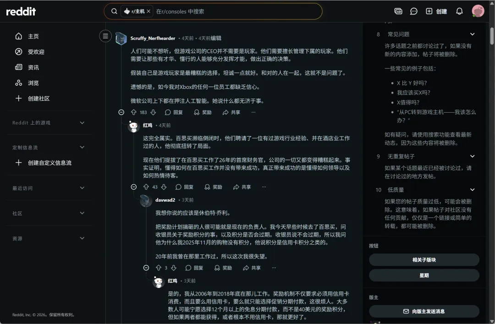Open the notifications bell
This screenshot has height=324, width=495.
tap(459, 11)
